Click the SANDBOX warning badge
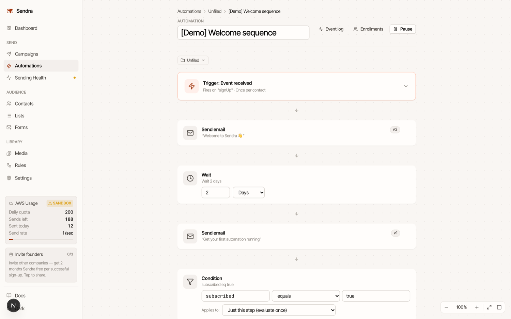 coord(60,203)
